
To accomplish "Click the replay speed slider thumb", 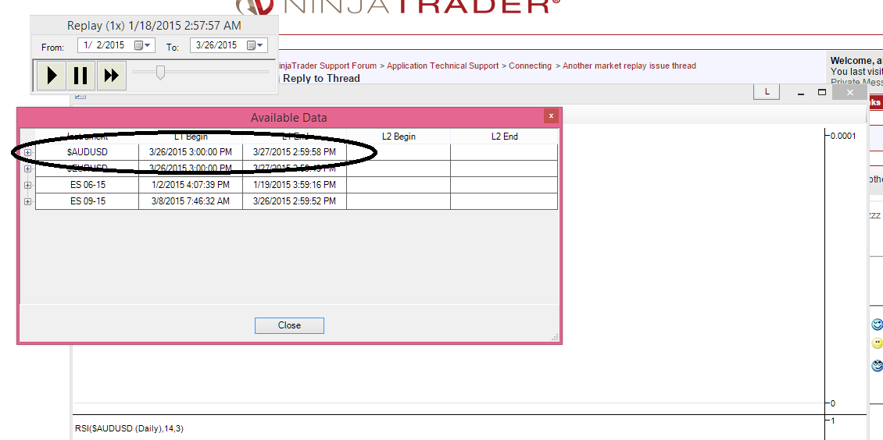I will click(x=160, y=72).
